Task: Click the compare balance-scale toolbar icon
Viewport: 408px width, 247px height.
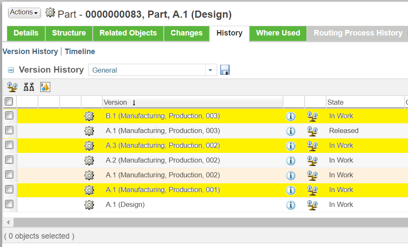Action: pos(12,87)
